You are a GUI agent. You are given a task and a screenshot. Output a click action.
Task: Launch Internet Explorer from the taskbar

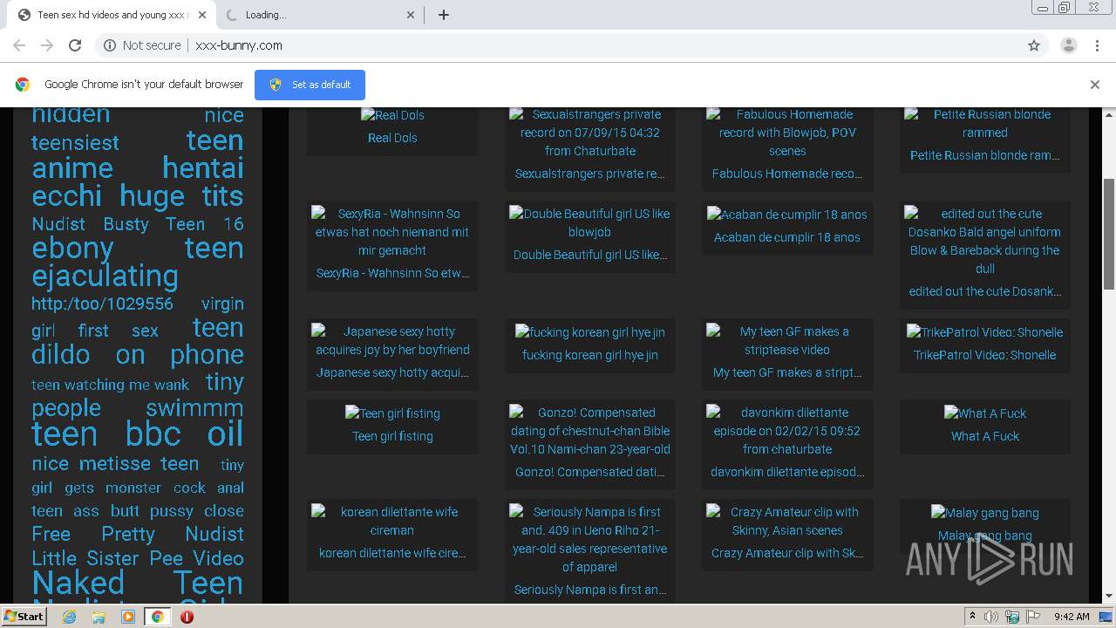point(70,617)
